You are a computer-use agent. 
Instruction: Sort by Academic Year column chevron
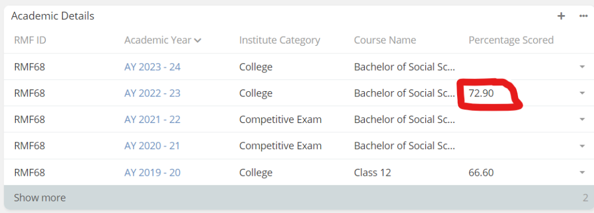click(197, 41)
